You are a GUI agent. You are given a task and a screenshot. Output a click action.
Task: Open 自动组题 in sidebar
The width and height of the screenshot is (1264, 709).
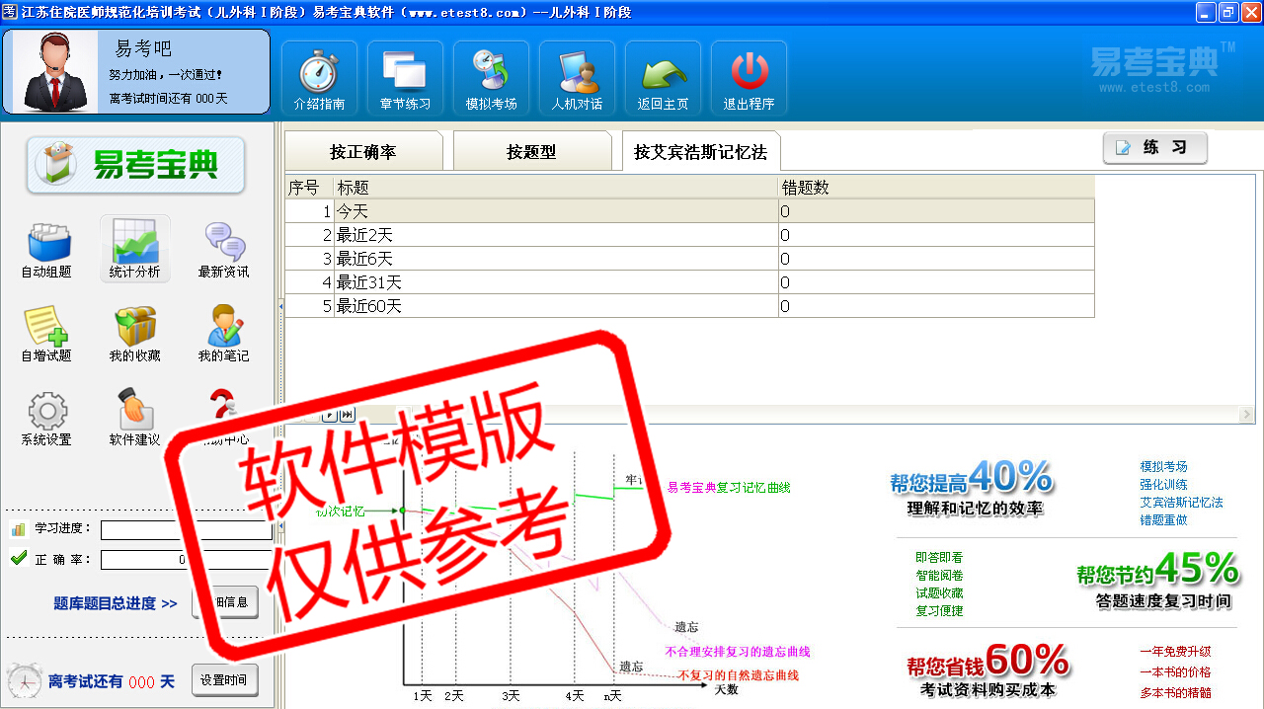46,249
